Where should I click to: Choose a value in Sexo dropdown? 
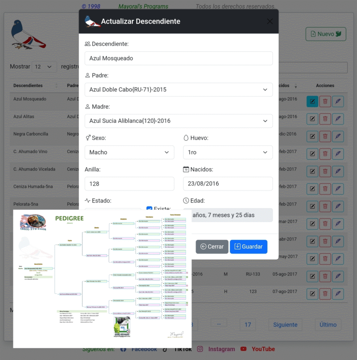129,152
